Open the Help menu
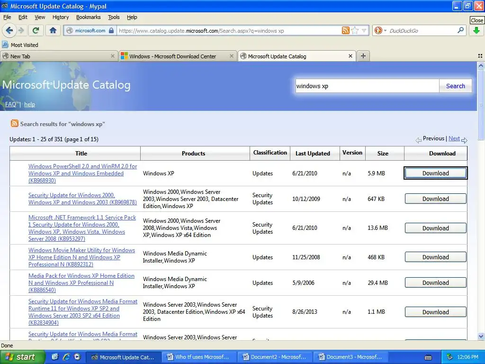The height and width of the screenshot is (364, 485). (132, 17)
